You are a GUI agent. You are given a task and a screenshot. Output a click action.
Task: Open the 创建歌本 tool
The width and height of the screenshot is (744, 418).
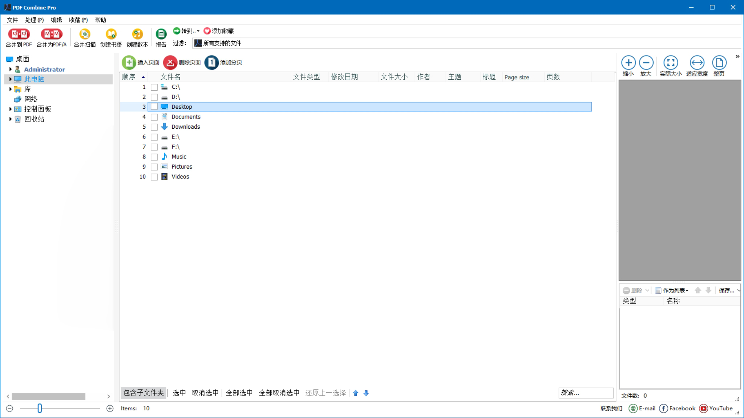137,36
